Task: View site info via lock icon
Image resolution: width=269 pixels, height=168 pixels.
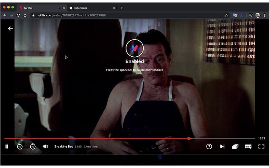Action: click(33, 16)
